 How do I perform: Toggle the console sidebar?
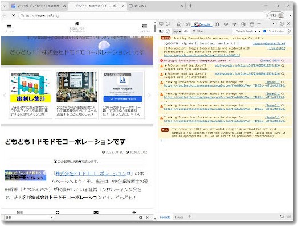pos(161,31)
